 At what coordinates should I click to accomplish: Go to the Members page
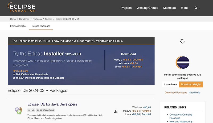click(x=169, y=8)
